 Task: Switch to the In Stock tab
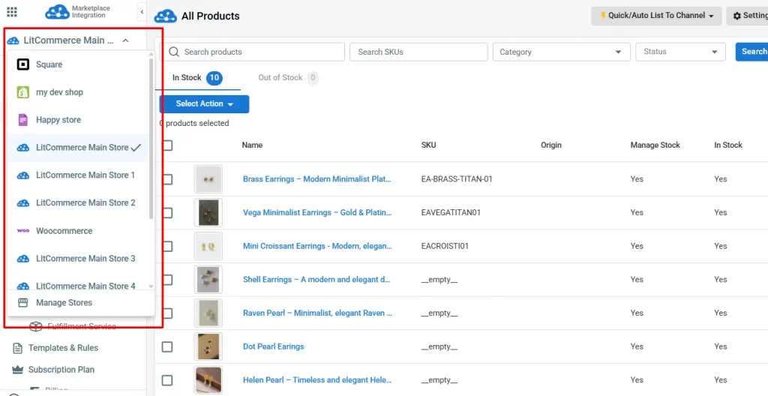[x=197, y=78]
